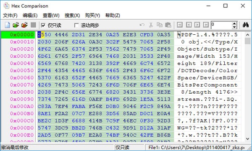Click the new file toolbar icon
The image size is (252, 151).
coord(8,25)
